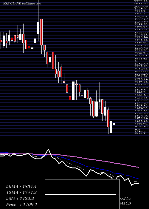This screenshot has width=149, height=209.
Task: Select the tallest red candlestick at the chart peak
Action: coord(41,32)
